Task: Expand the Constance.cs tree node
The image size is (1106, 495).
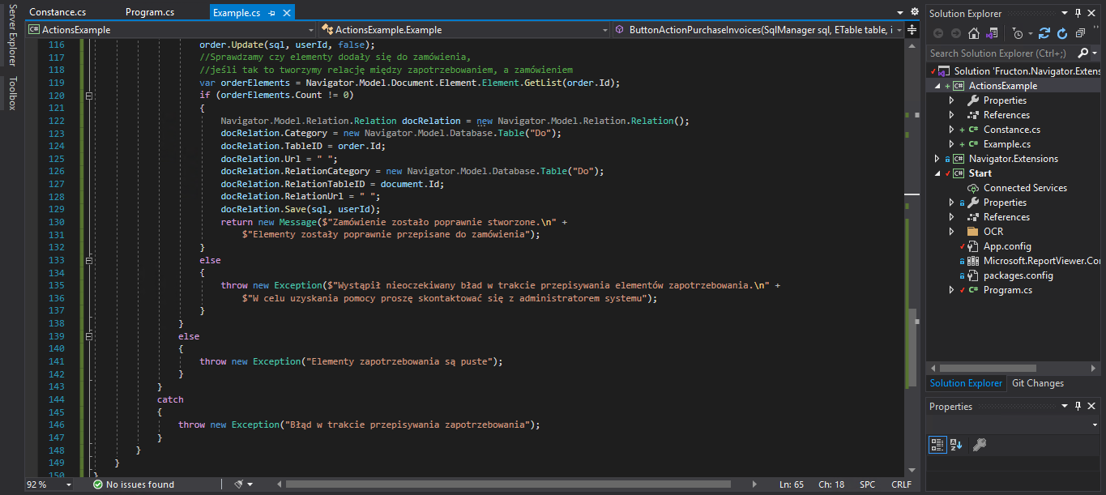Action: [952, 130]
